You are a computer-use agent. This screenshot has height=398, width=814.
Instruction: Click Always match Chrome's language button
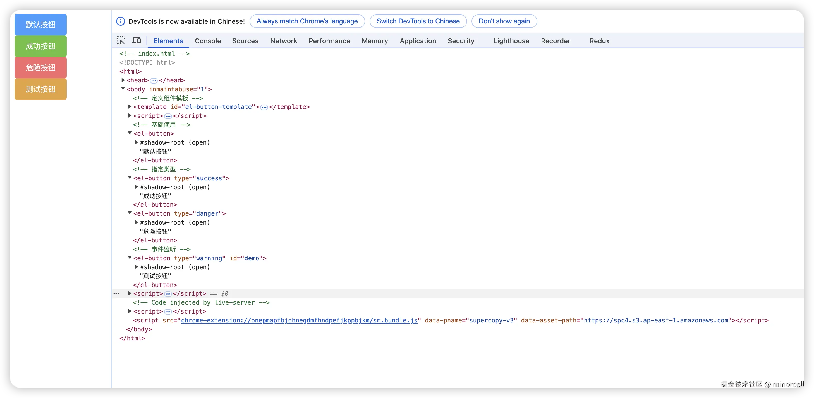[x=307, y=21]
